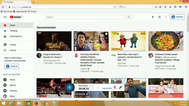Open TRT Ertugrul by PTV channel link
This screenshot has width=189, height=106.
click(52, 61)
